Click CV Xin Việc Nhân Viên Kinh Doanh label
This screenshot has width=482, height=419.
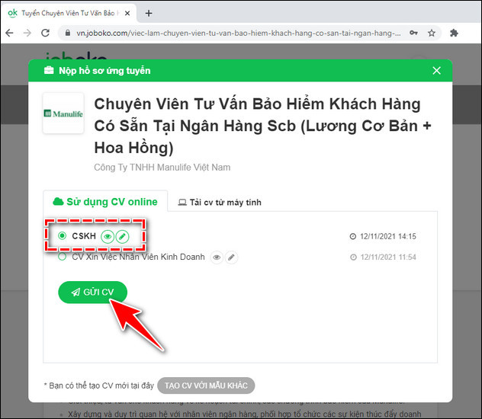(138, 257)
